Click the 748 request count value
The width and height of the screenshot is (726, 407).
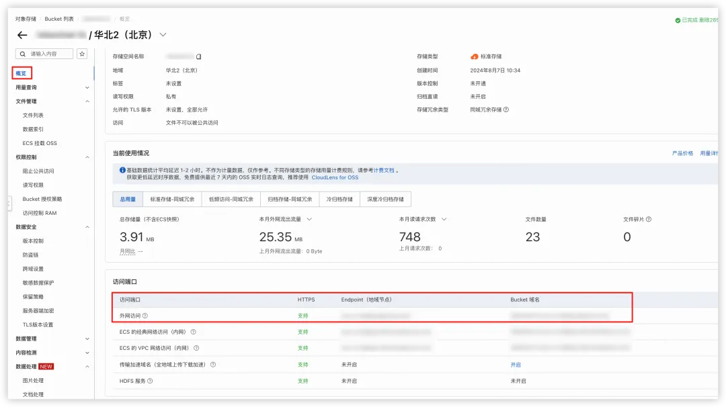coord(410,237)
